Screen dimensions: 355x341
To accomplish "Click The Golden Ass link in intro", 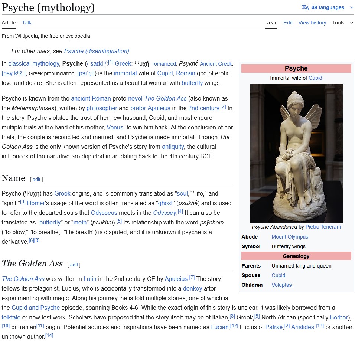I will coord(166,98).
